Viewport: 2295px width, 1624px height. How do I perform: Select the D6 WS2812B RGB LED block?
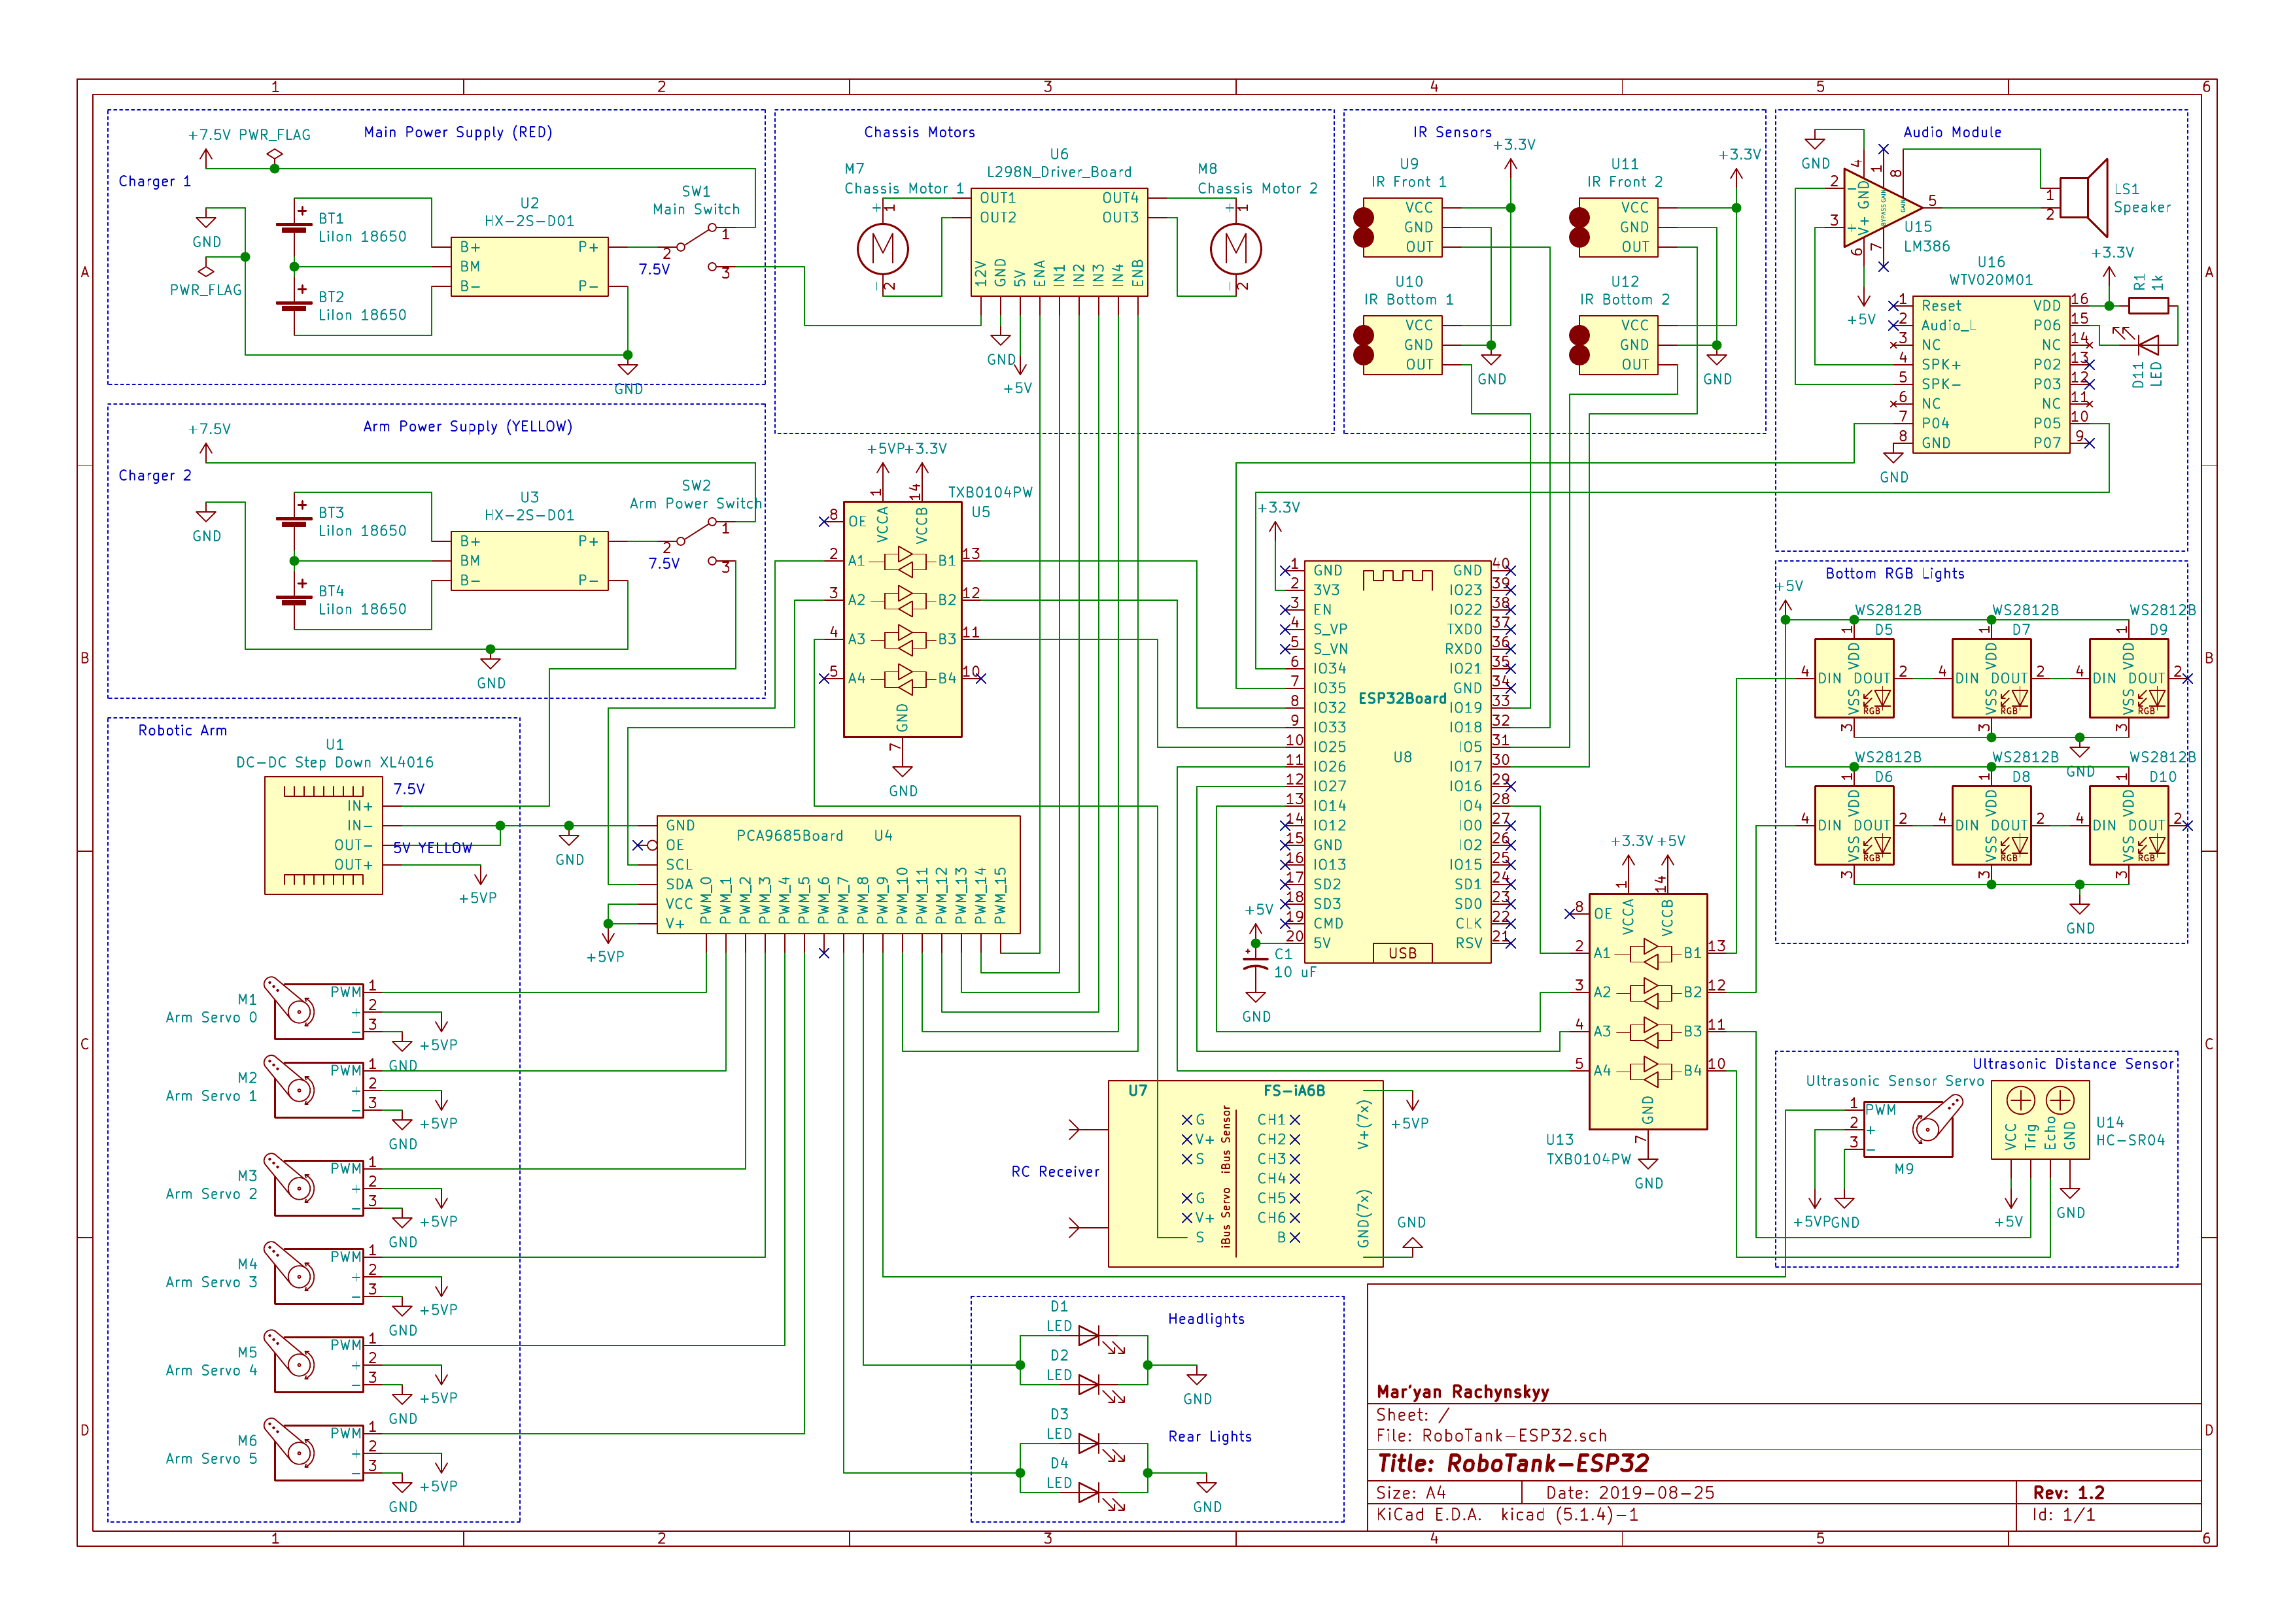(1854, 825)
